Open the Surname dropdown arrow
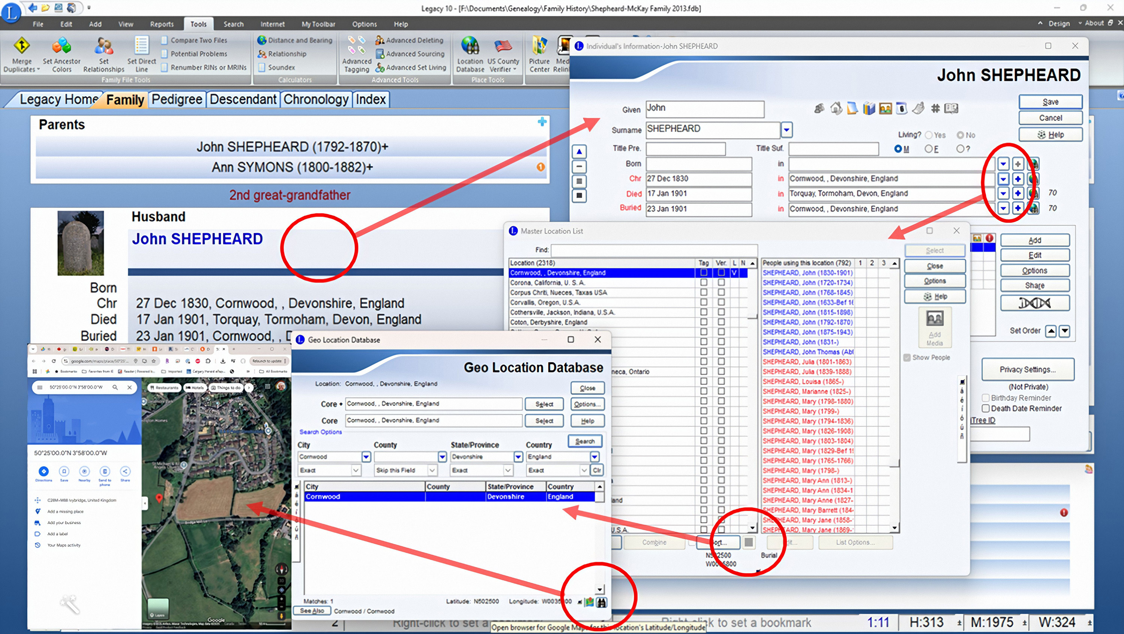The image size is (1124, 634). pos(786,130)
